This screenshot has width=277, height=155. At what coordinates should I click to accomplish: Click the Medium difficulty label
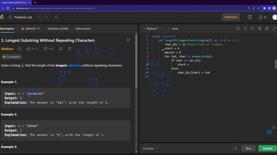tap(7, 49)
